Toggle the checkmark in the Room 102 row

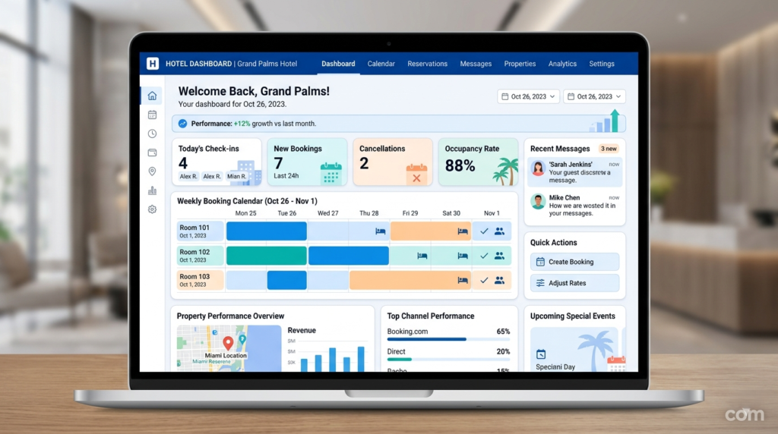[x=484, y=256]
